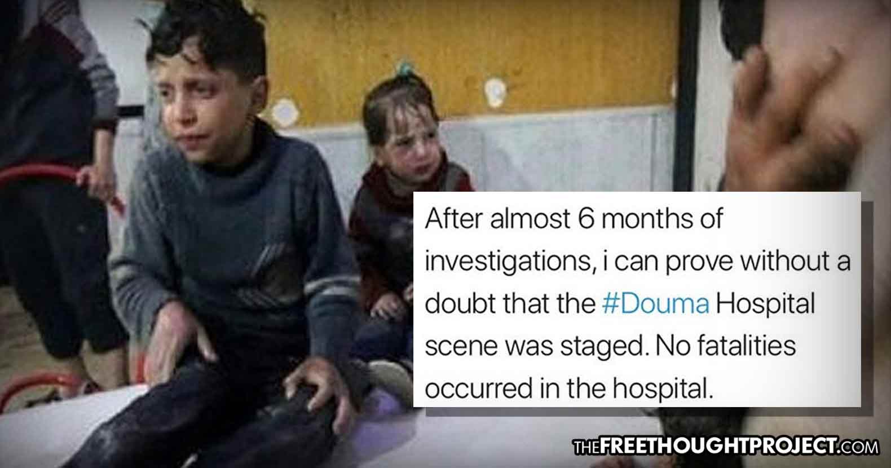
Task: Click the TheFreeThoughtProject.com watermark
Action: pyautogui.click(x=726, y=448)
